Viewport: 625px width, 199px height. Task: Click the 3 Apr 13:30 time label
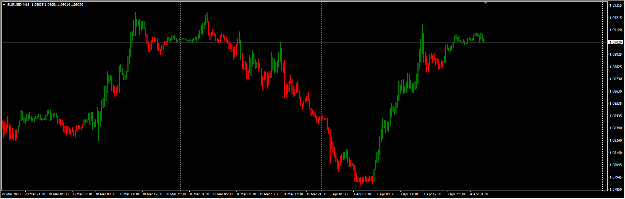click(409, 194)
